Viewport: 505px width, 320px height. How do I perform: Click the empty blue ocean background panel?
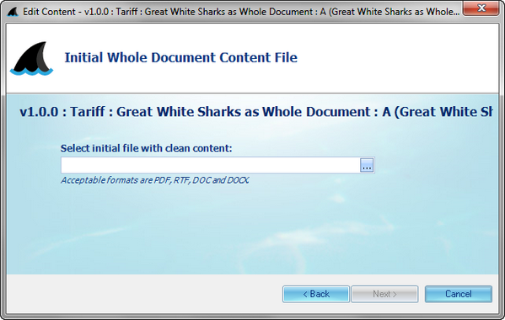[x=252, y=232]
